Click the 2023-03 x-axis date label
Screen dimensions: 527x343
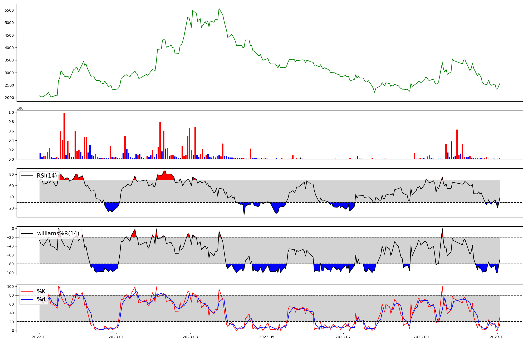190,337
